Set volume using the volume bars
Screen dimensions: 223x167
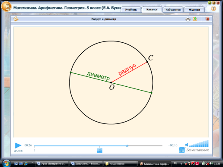(199, 144)
